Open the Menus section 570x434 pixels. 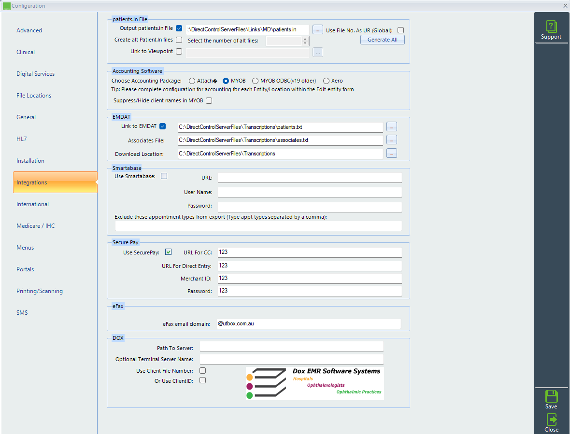point(25,248)
